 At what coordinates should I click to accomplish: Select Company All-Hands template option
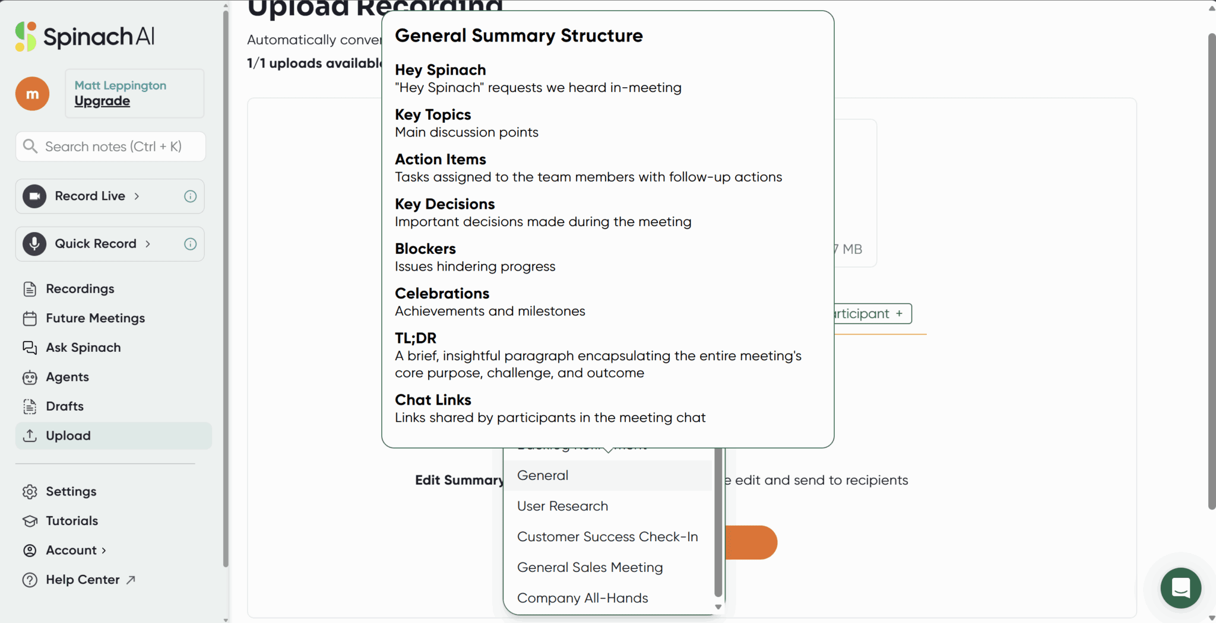point(582,598)
